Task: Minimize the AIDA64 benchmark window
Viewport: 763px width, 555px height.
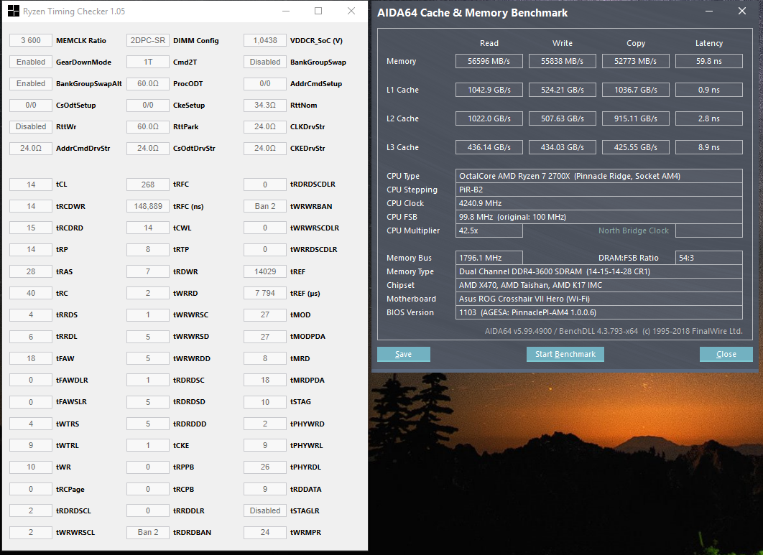Action: (709, 11)
